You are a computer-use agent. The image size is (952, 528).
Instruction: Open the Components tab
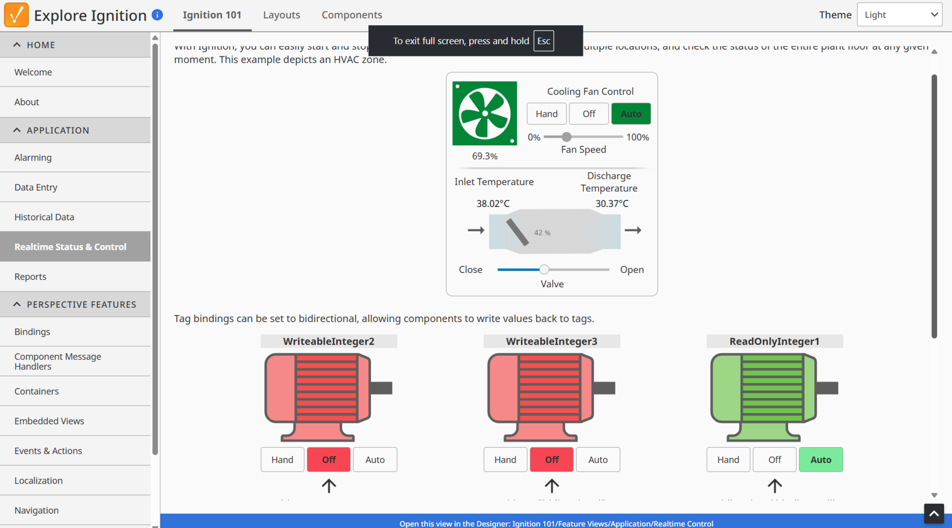pyautogui.click(x=351, y=15)
